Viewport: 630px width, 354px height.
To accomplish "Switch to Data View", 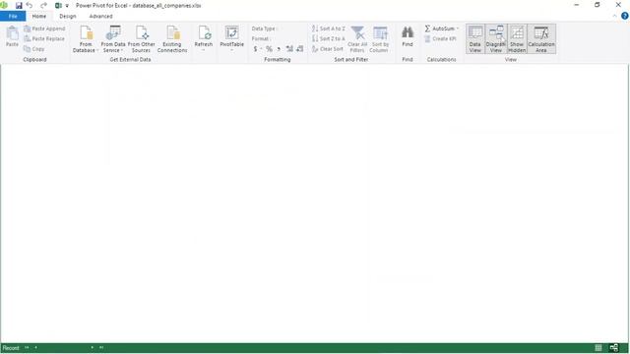I will pos(474,39).
